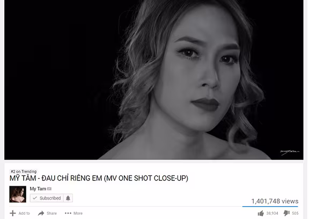Click the My Tam channel avatar thumbnail
Image resolution: width=309 pixels, height=219 pixels.
[18, 194]
